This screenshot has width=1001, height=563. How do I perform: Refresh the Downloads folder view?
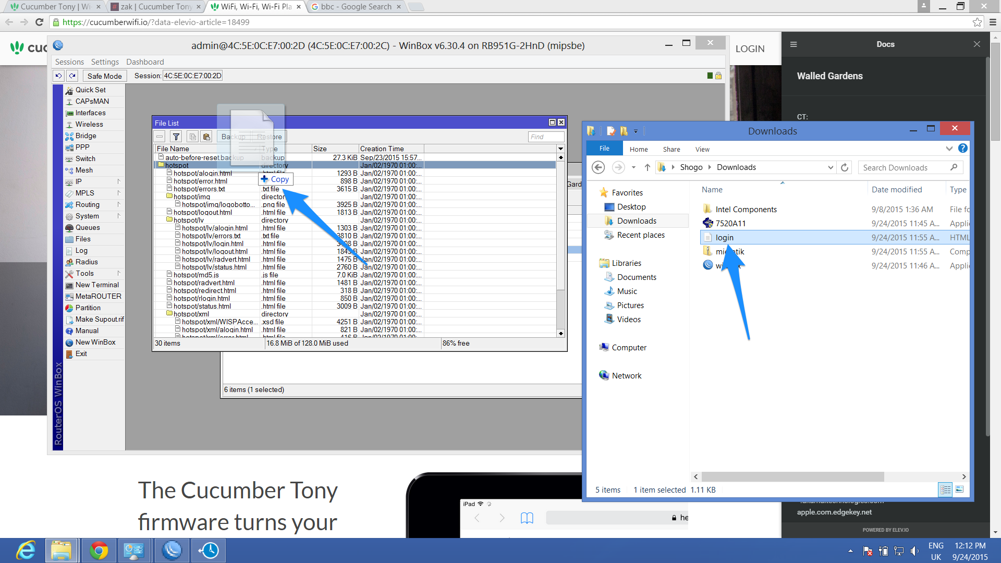845,167
